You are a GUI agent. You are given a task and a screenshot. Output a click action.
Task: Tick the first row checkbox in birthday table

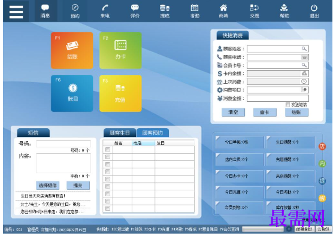(108, 150)
